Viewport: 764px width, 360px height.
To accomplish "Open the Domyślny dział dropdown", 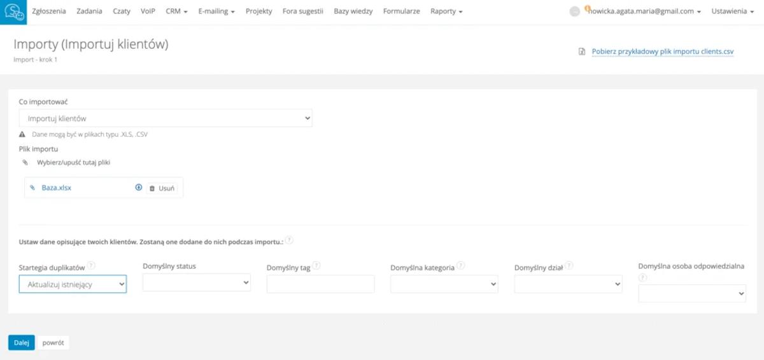I will (x=568, y=284).
